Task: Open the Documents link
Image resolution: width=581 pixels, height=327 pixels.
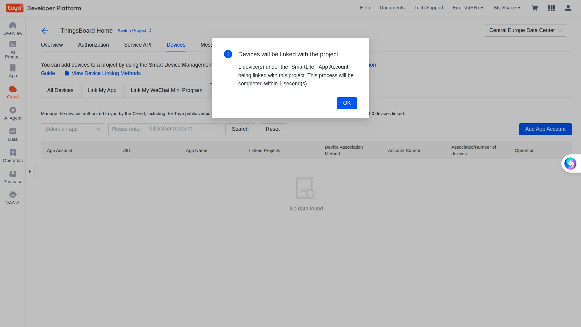Action: 392,8
